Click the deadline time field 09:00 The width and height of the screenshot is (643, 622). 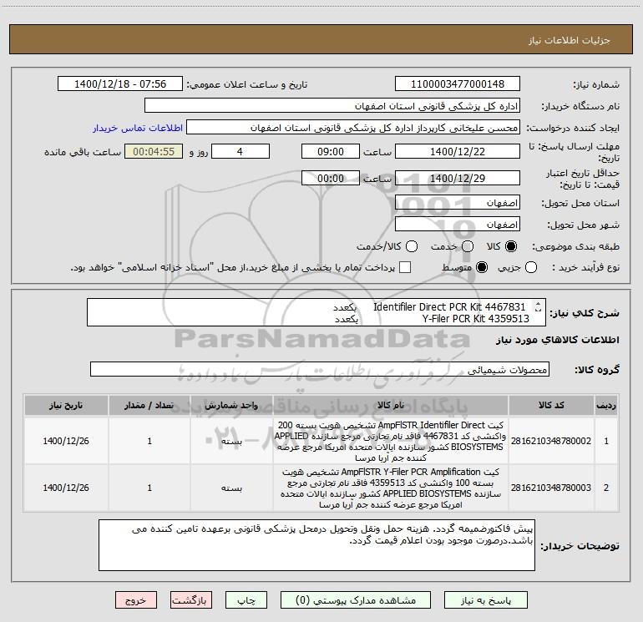(x=331, y=151)
